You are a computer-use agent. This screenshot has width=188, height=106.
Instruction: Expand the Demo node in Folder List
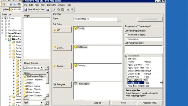[2, 18]
